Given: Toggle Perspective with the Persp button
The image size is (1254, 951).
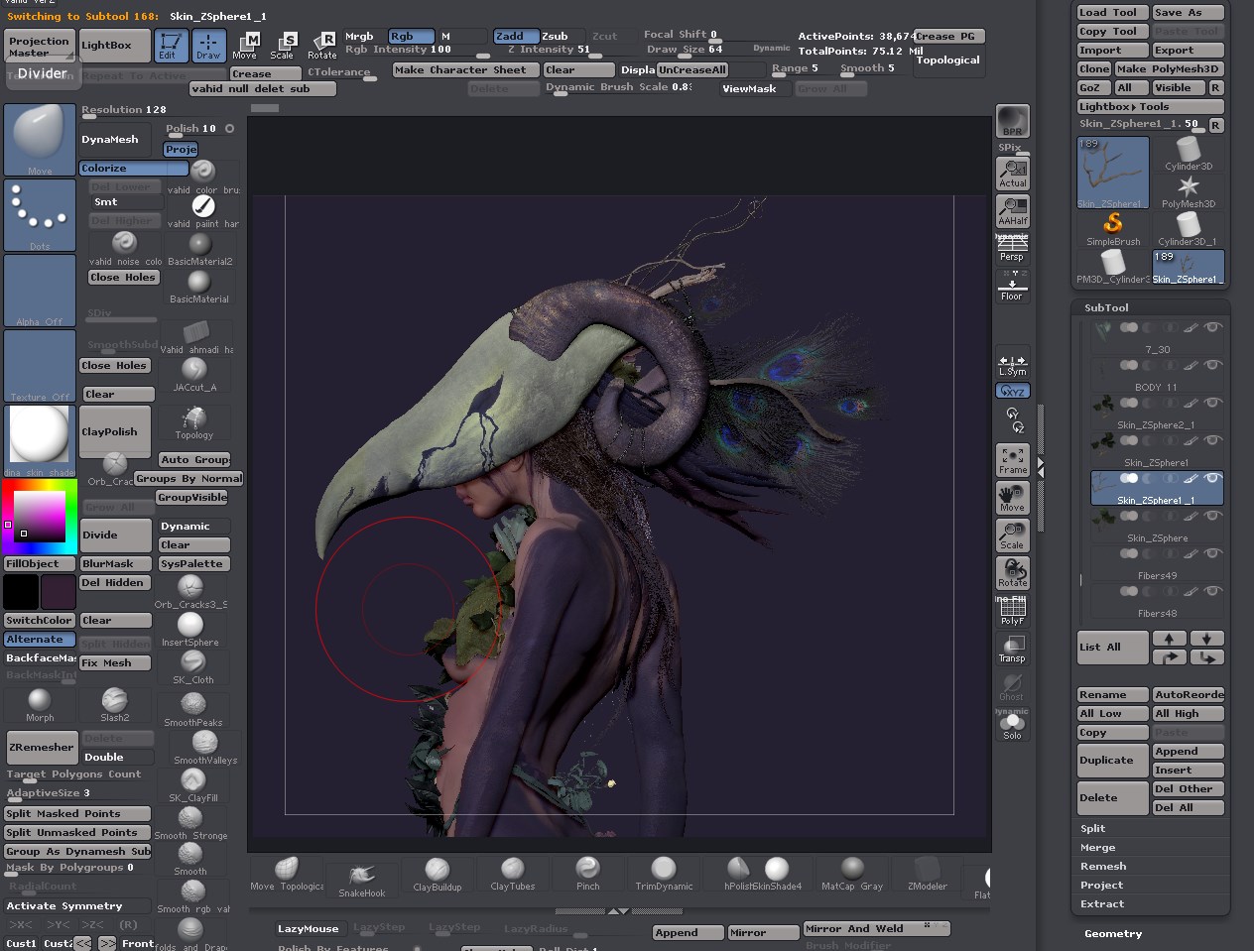Looking at the screenshot, I should 1012,249.
